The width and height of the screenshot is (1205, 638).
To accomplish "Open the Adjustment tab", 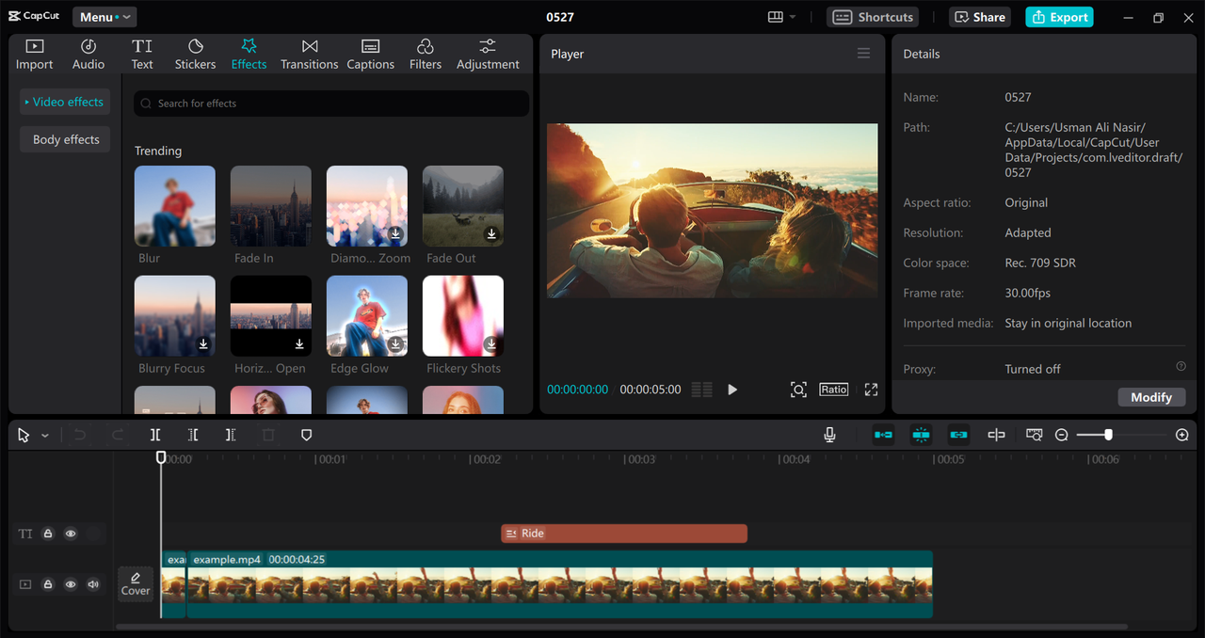I will pos(488,55).
